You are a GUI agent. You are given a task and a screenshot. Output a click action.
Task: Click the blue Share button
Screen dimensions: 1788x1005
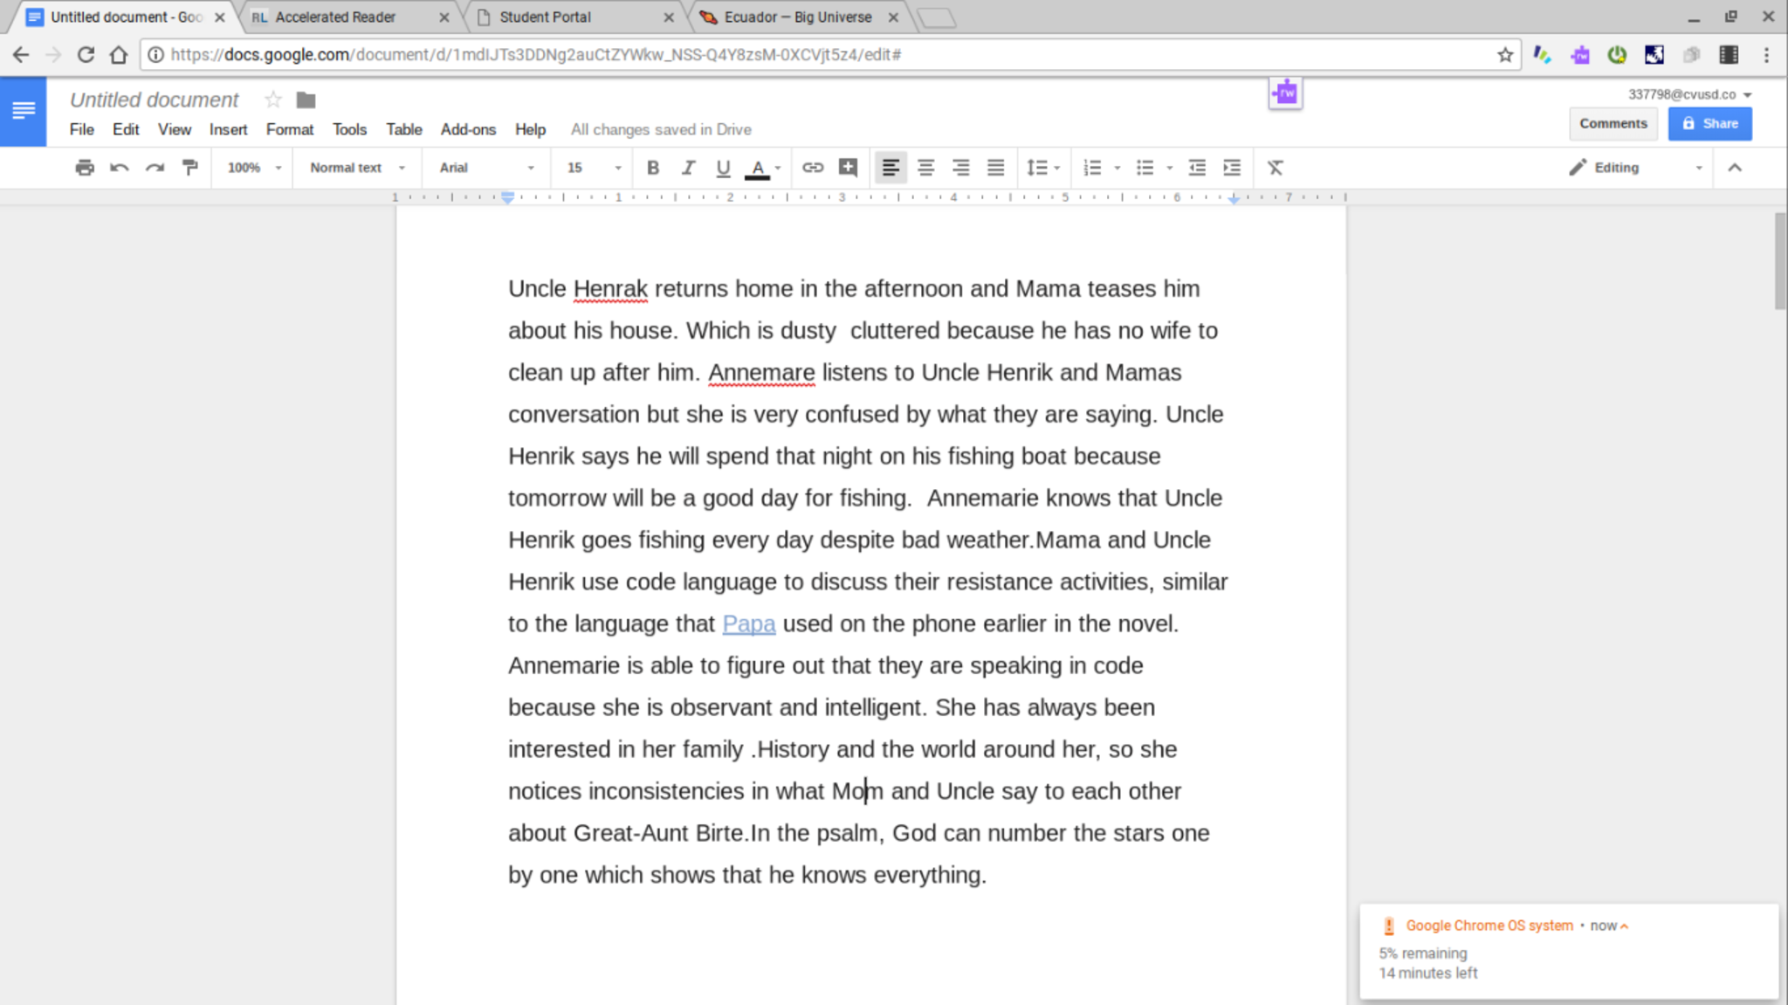[1709, 123]
